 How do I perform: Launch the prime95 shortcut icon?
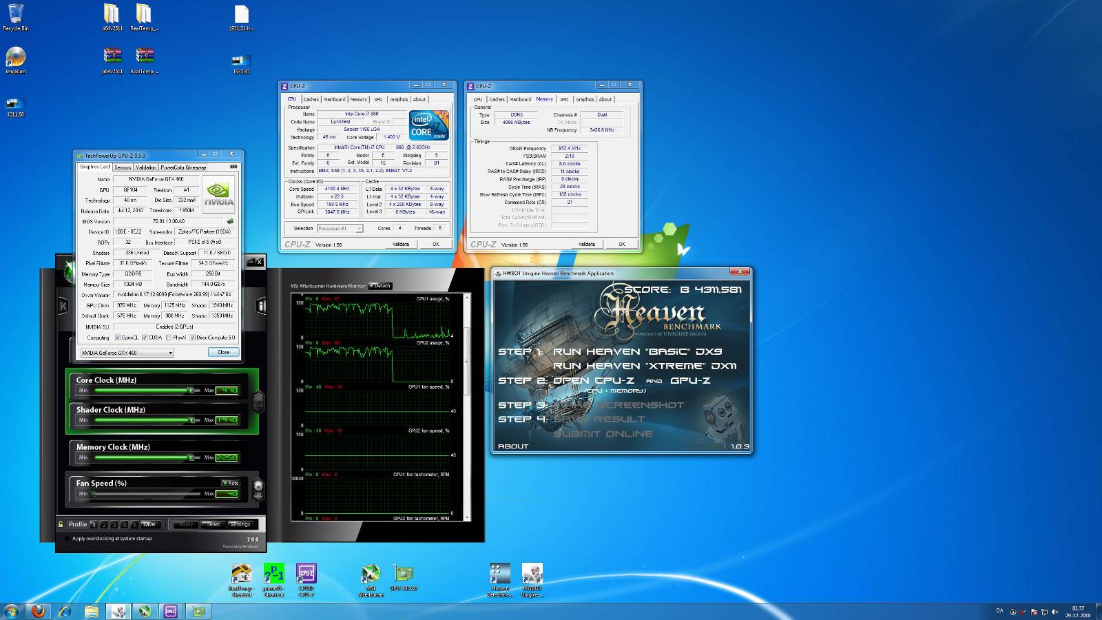tap(273, 579)
